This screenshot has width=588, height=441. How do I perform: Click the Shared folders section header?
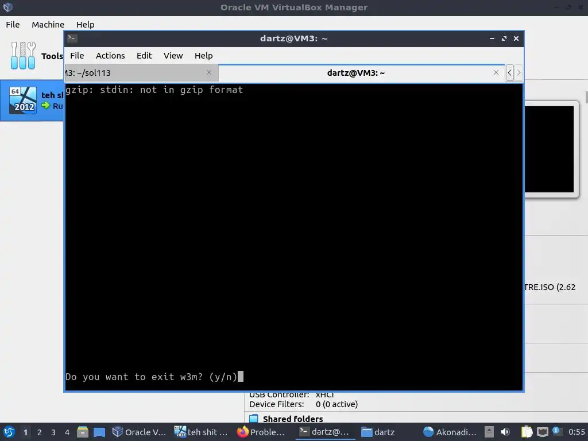pos(293,419)
